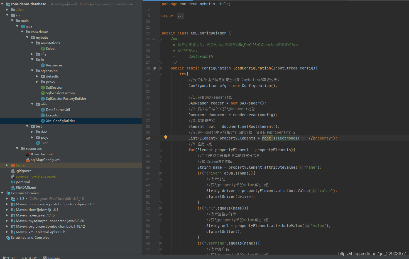
Task: Expand the proxy package
Action: tap(37, 82)
